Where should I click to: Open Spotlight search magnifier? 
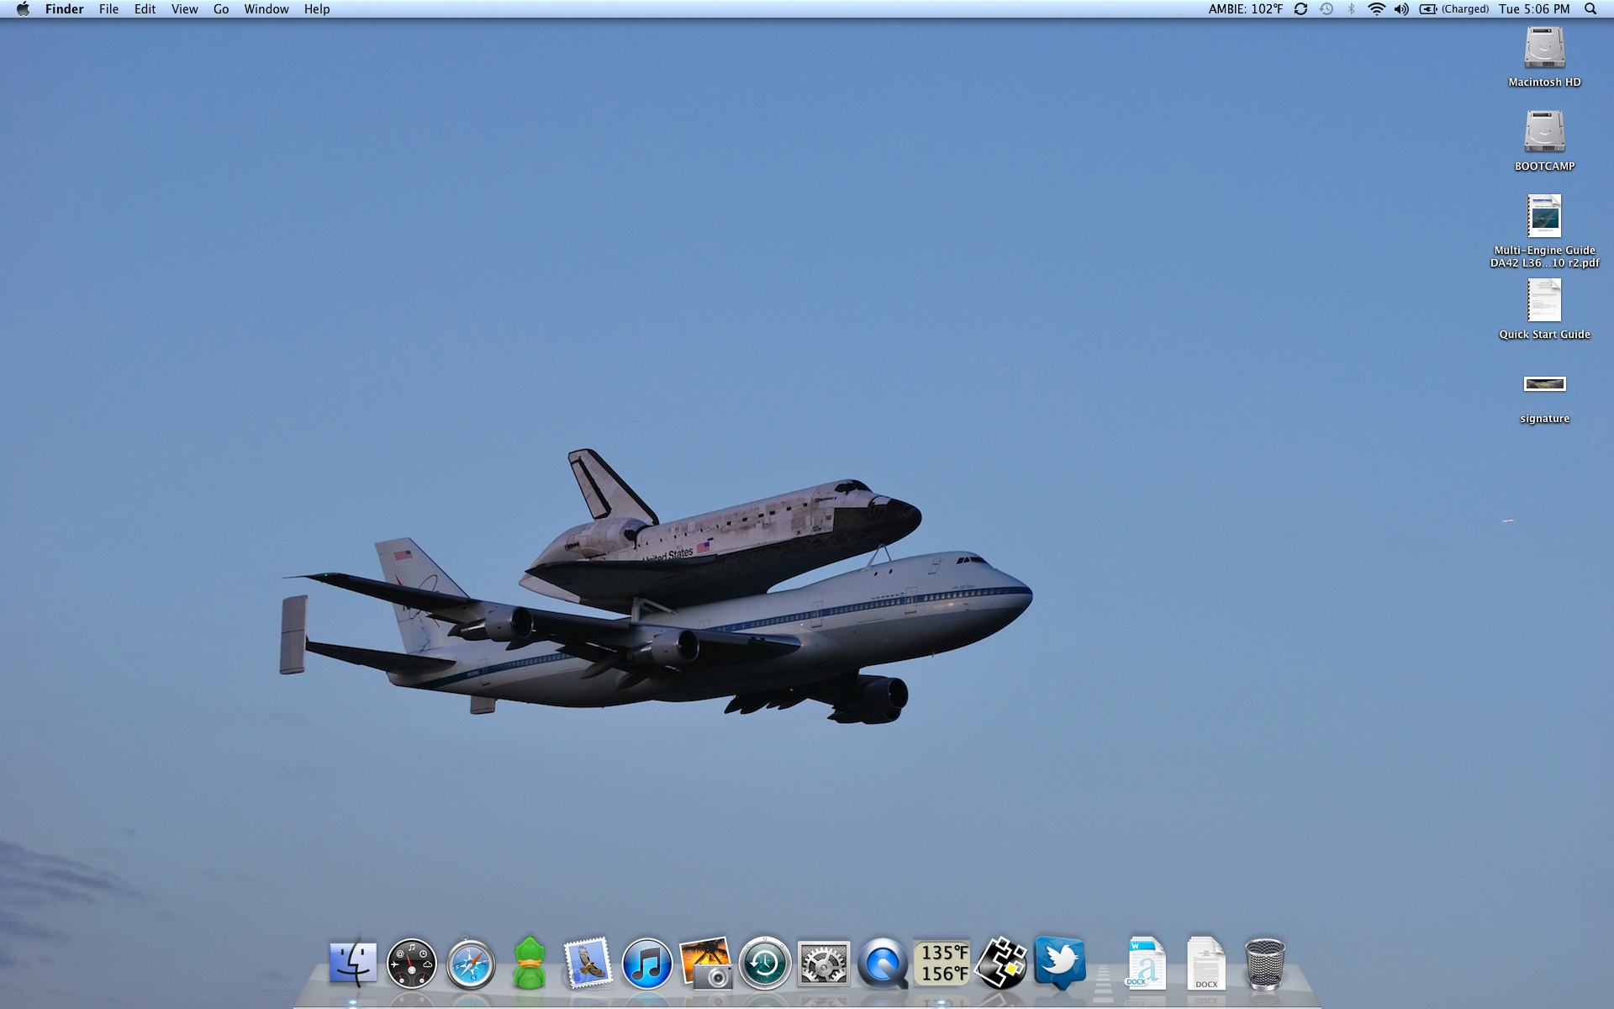[x=1590, y=9]
